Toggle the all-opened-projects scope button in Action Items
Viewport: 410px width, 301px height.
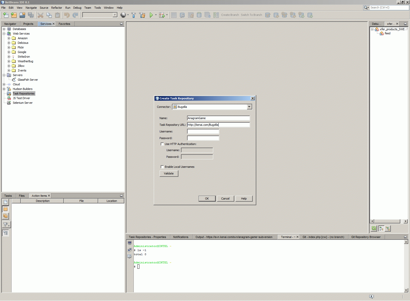[x=6, y=216]
